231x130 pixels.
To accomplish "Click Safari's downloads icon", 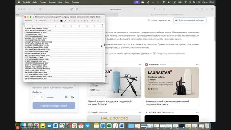I will [x=197, y=9].
